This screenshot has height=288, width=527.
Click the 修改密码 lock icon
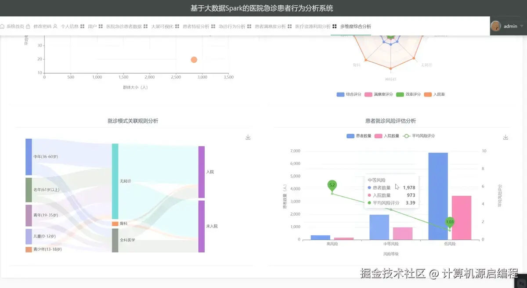pos(28,26)
